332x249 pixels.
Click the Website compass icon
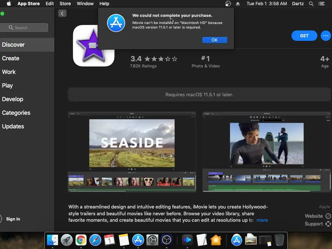[x=328, y=216]
